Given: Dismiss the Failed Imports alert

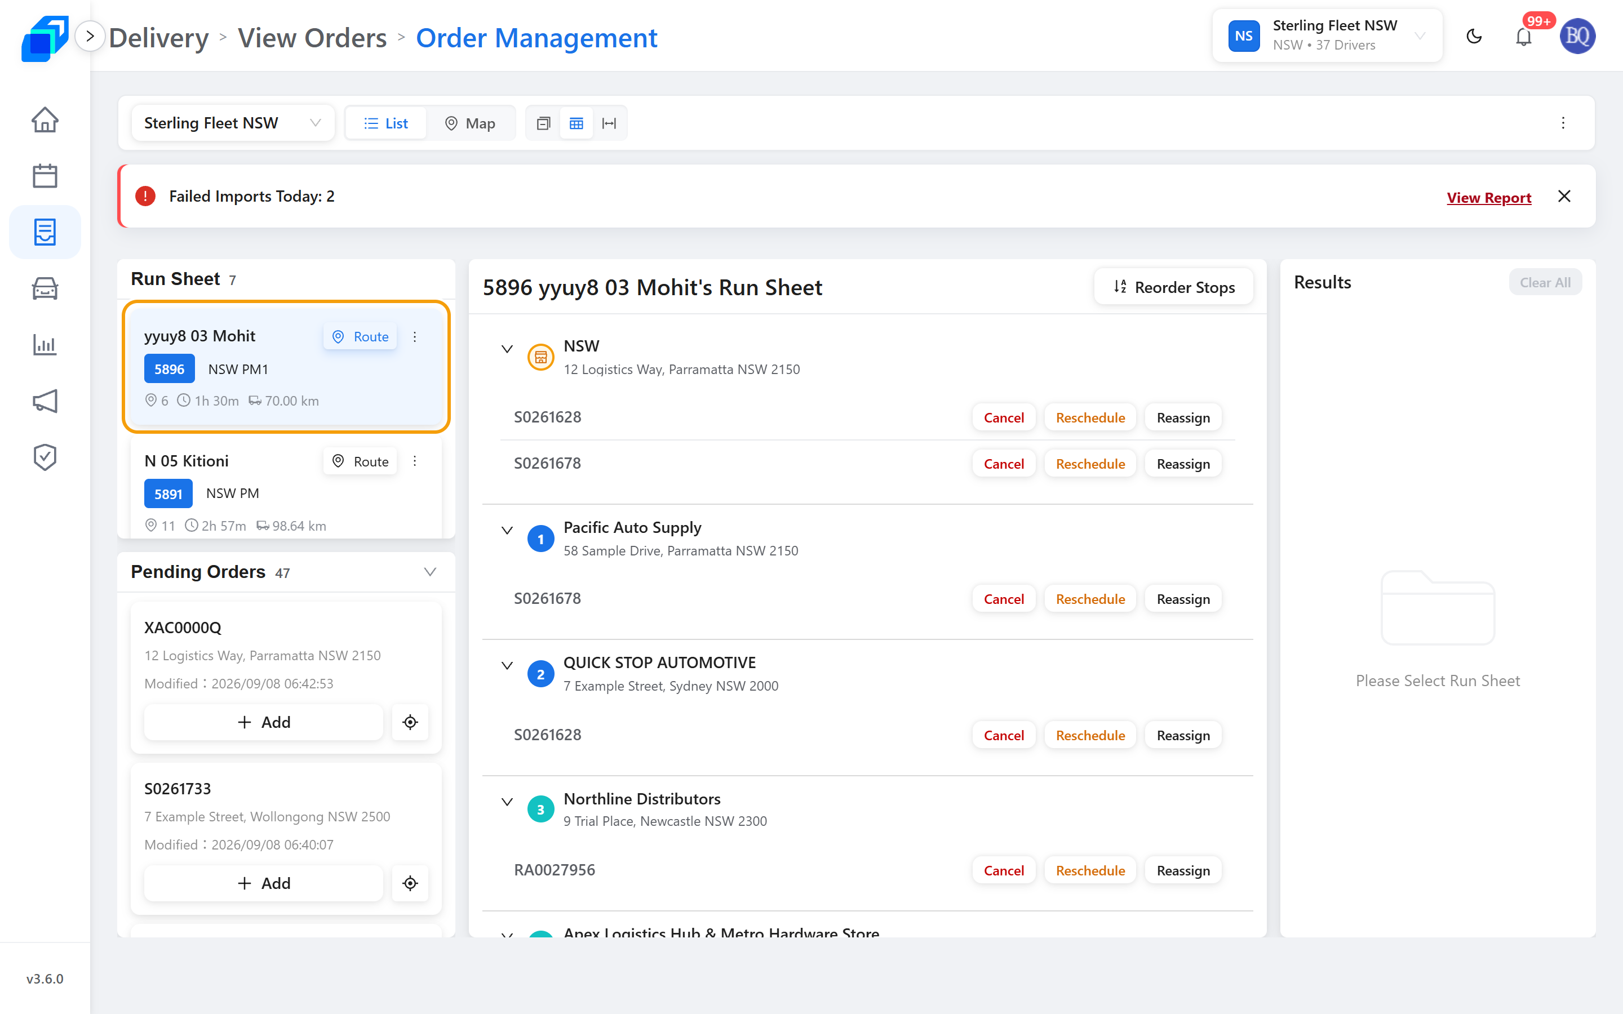Looking at the screenshot, I should [x=1564, y=196].
